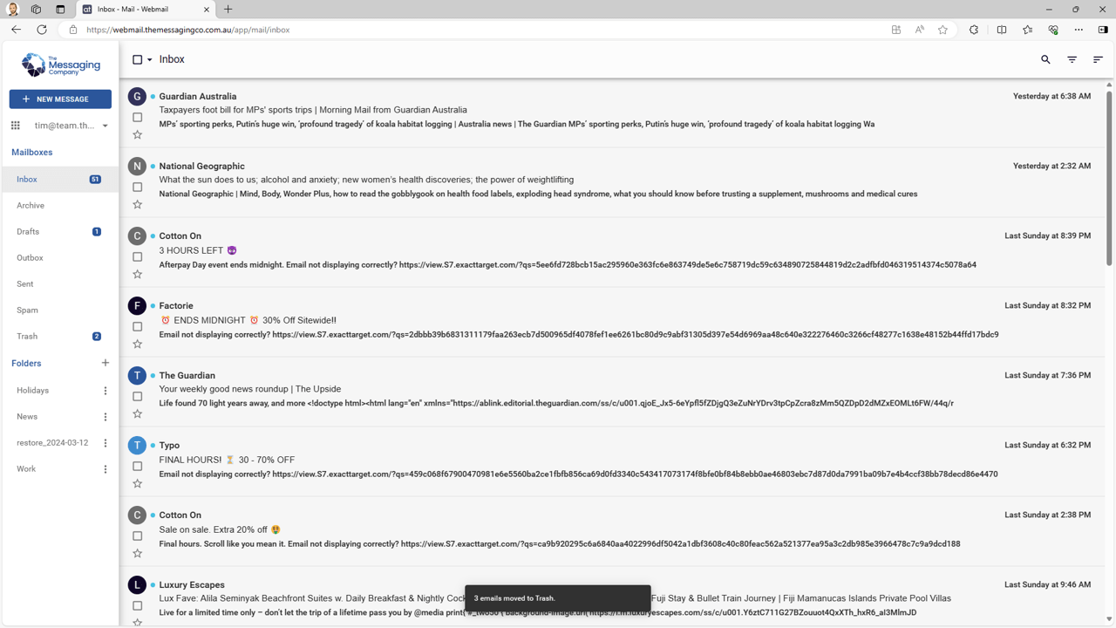The image size is (1116, 628).
Task: Open browser settings and more menu
Action: (1079, 30)
